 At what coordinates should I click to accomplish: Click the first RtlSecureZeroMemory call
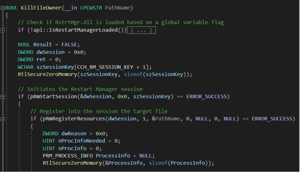pyautogui.click(x=47, y=74)
